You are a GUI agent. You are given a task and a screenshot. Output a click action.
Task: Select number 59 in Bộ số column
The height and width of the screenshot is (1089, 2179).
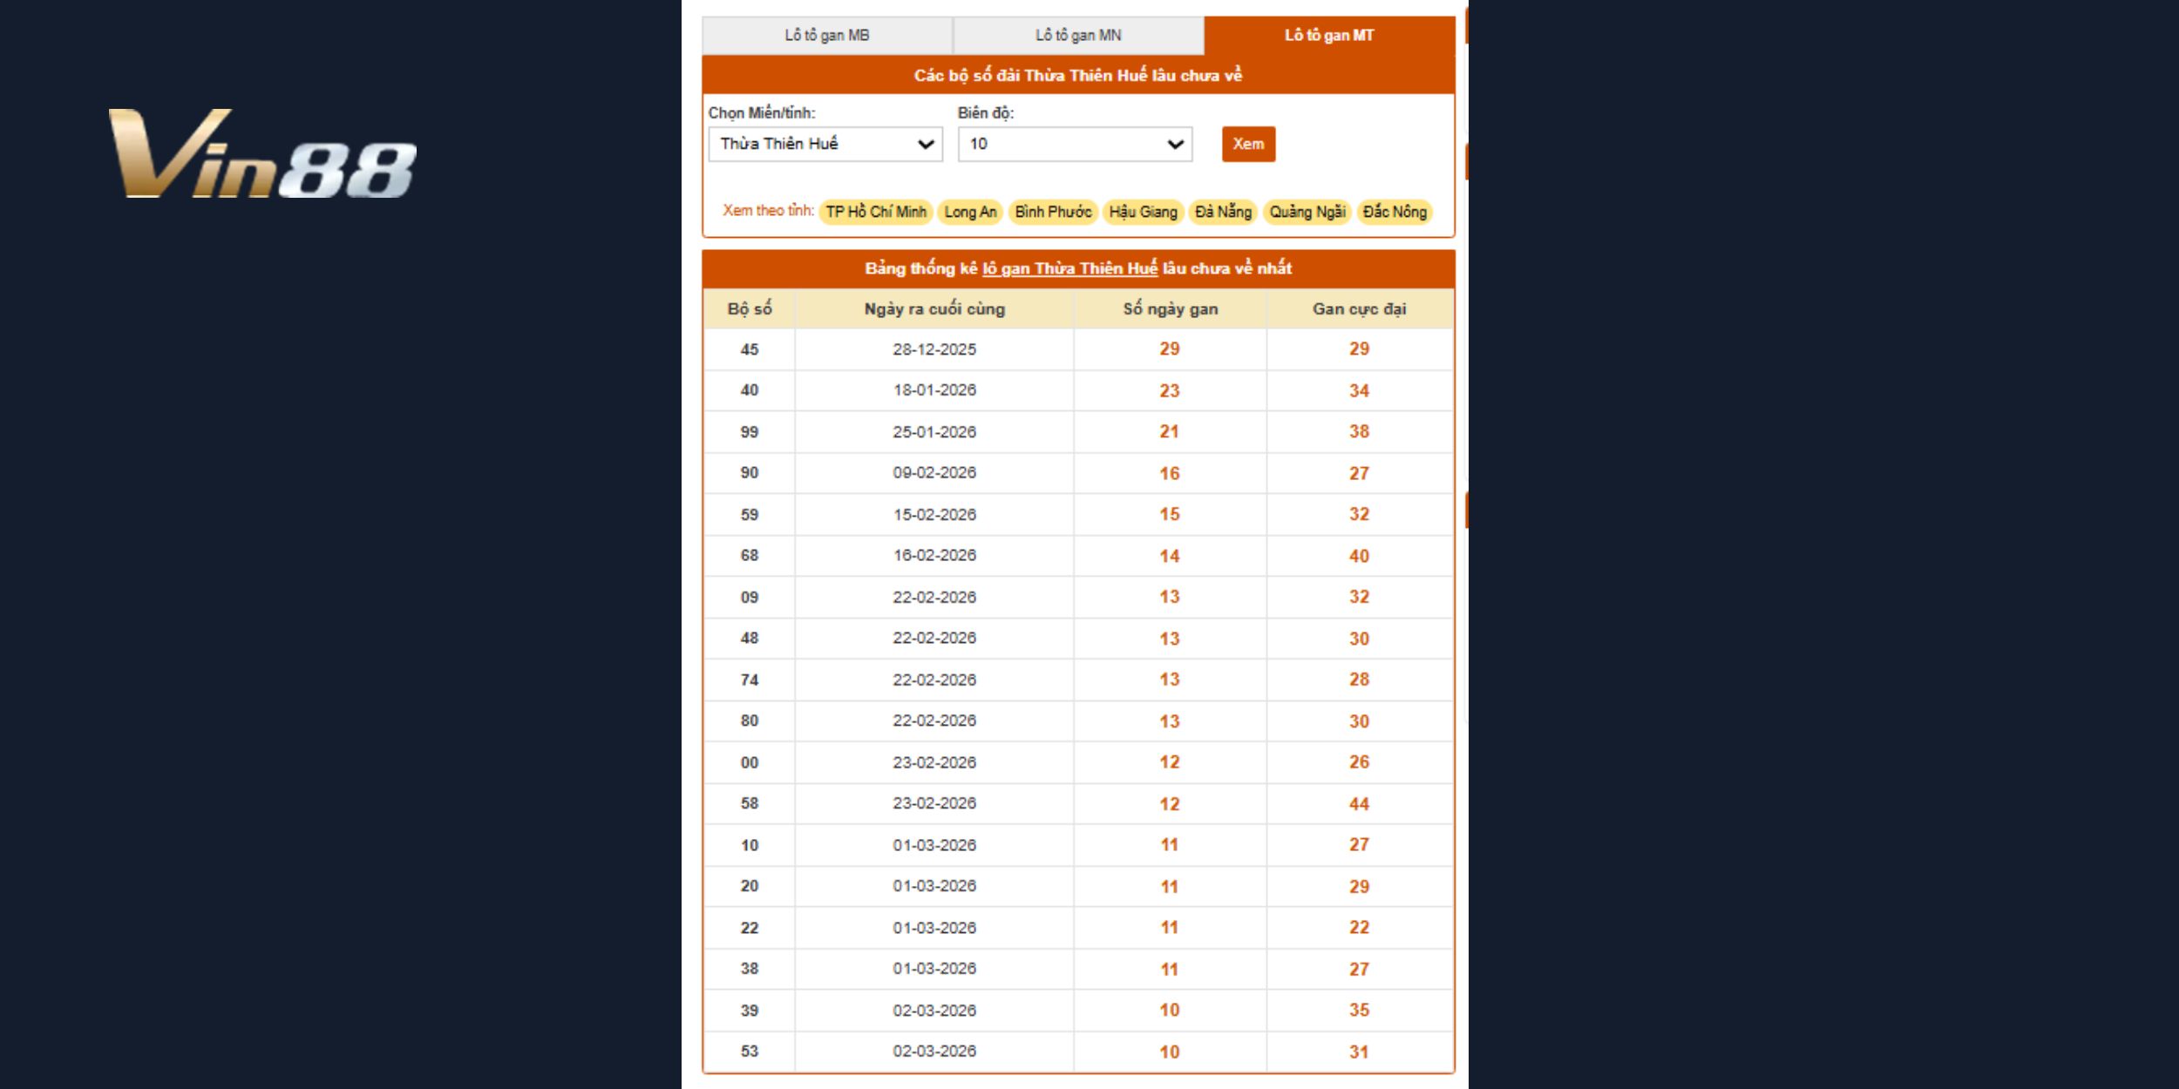(x=750, y=515)
